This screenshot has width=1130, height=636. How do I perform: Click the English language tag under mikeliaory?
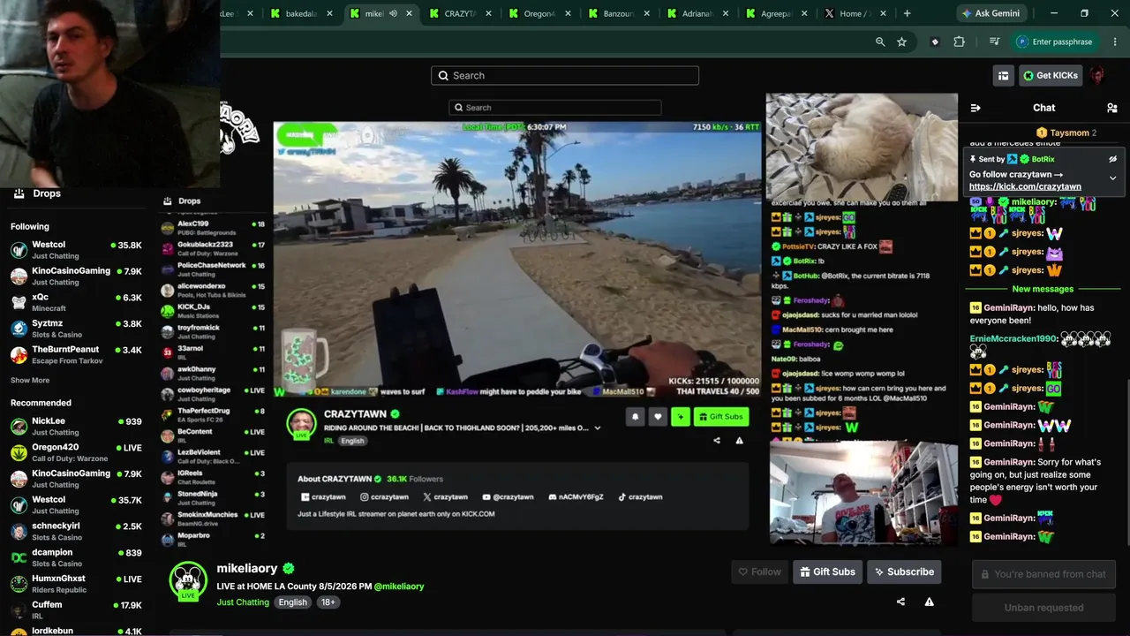[x=292, y=602]
